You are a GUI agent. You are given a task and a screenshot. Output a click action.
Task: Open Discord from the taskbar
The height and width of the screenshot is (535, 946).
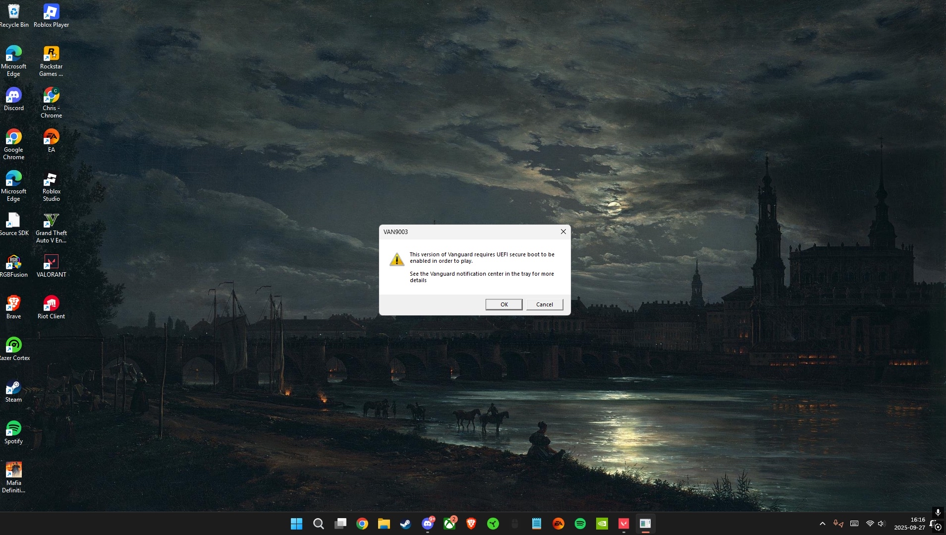(428, 524)
